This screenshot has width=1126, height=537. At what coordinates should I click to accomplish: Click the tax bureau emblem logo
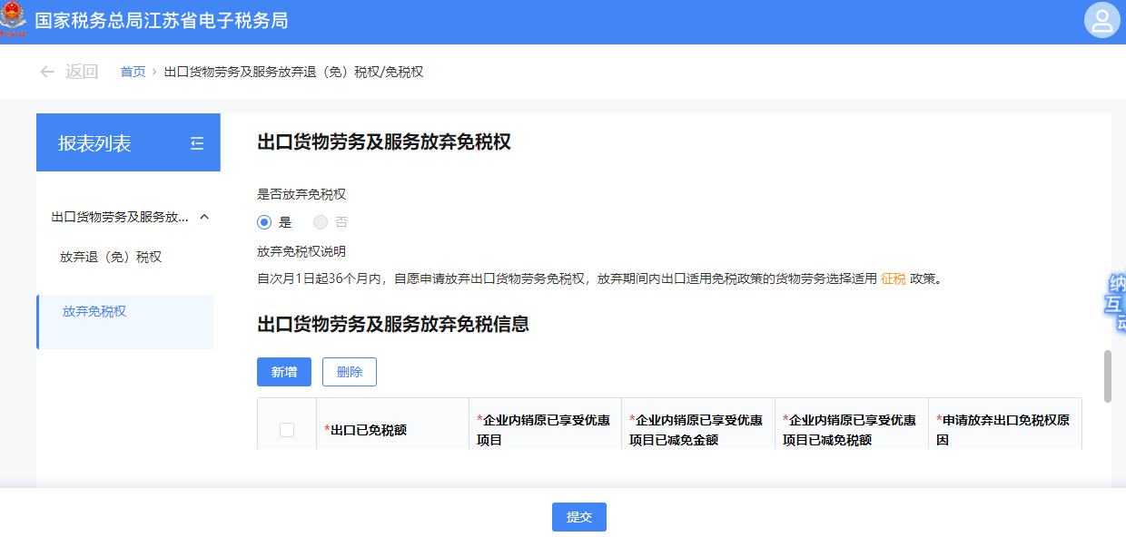pyautogui.click(x=15, y=20)
